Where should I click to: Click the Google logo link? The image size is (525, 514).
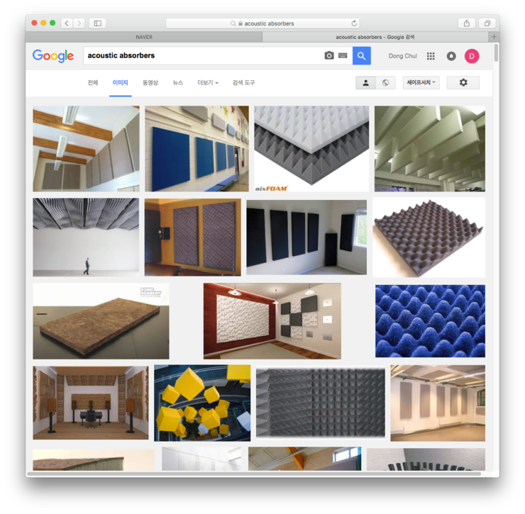pyautogui.click(x=53, y=56)
